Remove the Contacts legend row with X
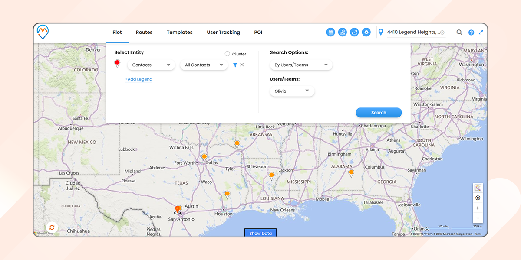This screenshot has width=521, height=260. pos(242,65)
